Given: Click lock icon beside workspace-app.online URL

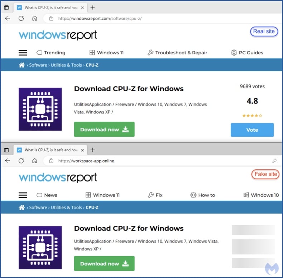Looking at the screenshot, I should pos(51,161).
